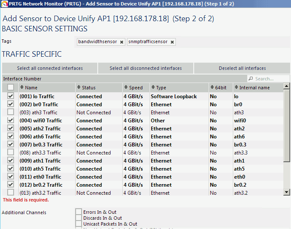Image resolution: width=291 pixels, height=229 pixels.
Task: Sort by Internal name column arrows
Action: tap(236, 87)
